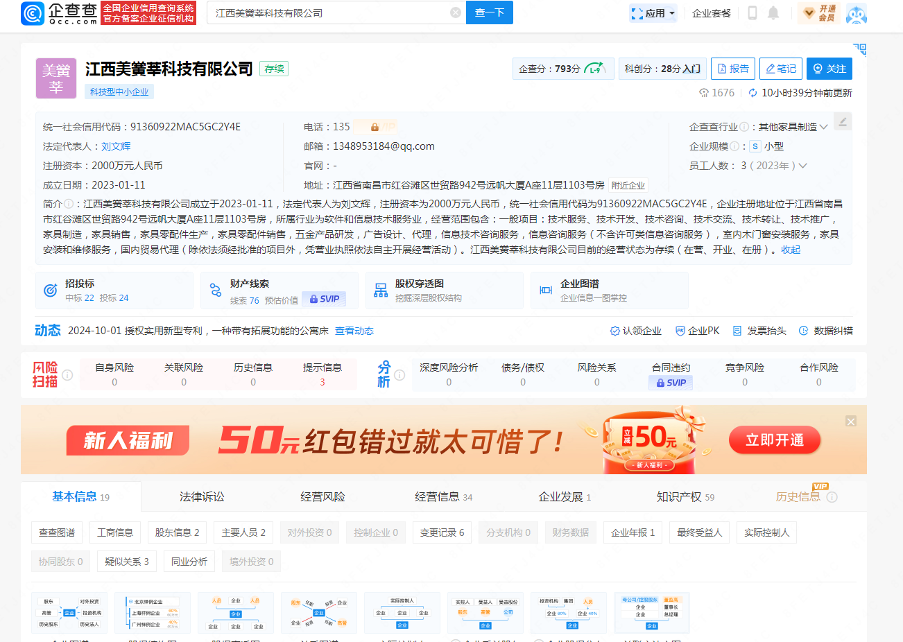Click the 提示信息 3 risk item

(x=322, y=374)
